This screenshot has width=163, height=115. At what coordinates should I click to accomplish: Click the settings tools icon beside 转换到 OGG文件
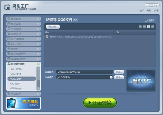75,20
